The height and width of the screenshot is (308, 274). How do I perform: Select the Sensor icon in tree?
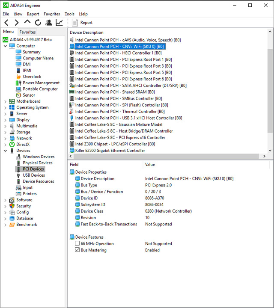pyautogui.click(x=18, y=95)
